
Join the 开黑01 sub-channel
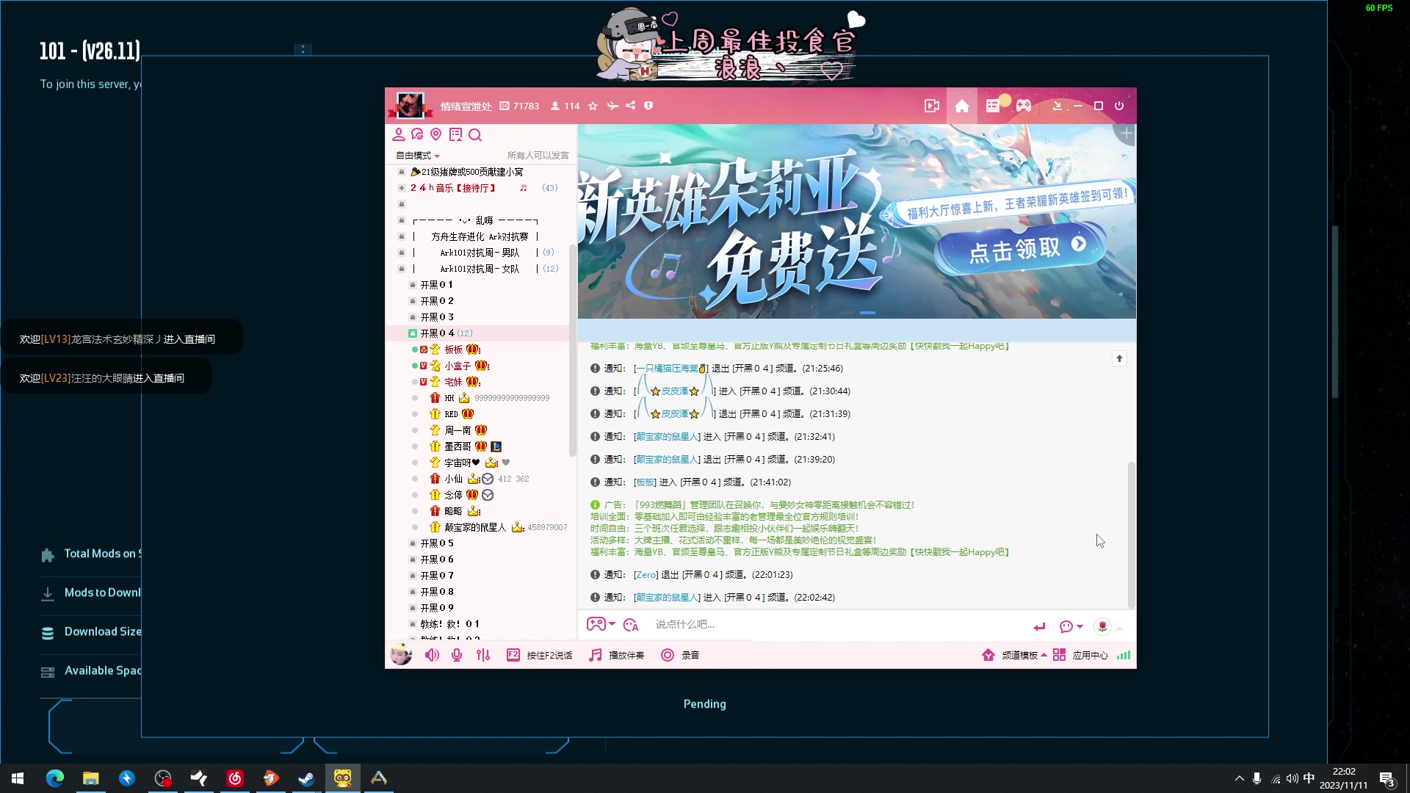pos(437,285)
